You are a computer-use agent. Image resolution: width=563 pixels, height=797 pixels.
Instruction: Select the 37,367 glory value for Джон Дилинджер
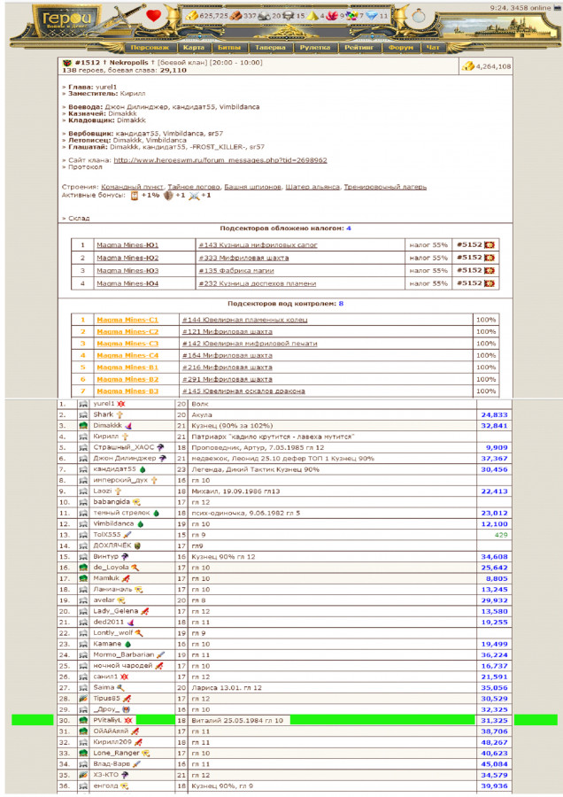(494, 459)
